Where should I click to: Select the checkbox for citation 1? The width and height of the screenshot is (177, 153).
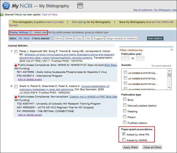[x=16, y=52]
